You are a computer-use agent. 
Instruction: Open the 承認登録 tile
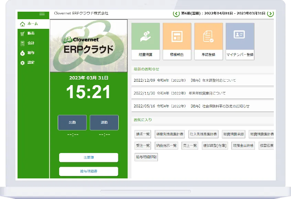click(x=208, y=41)
